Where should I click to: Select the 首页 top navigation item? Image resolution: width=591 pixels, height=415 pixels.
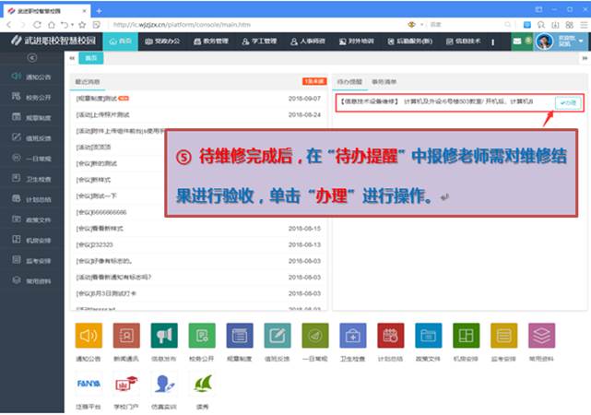[x=120, y=41]
